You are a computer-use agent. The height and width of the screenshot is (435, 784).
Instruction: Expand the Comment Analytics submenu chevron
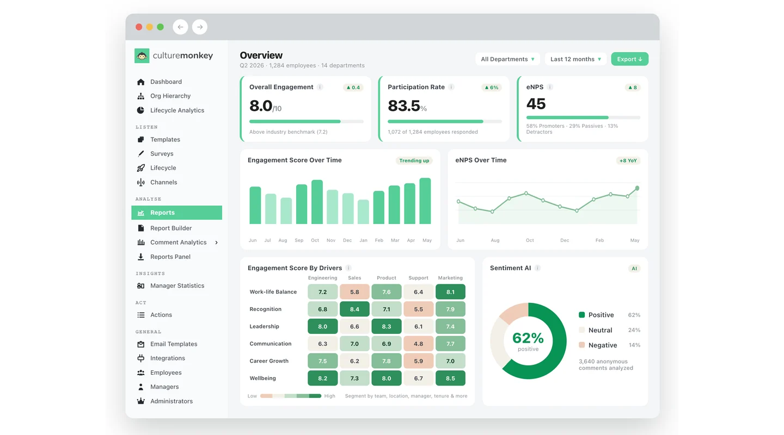point(216,243)
